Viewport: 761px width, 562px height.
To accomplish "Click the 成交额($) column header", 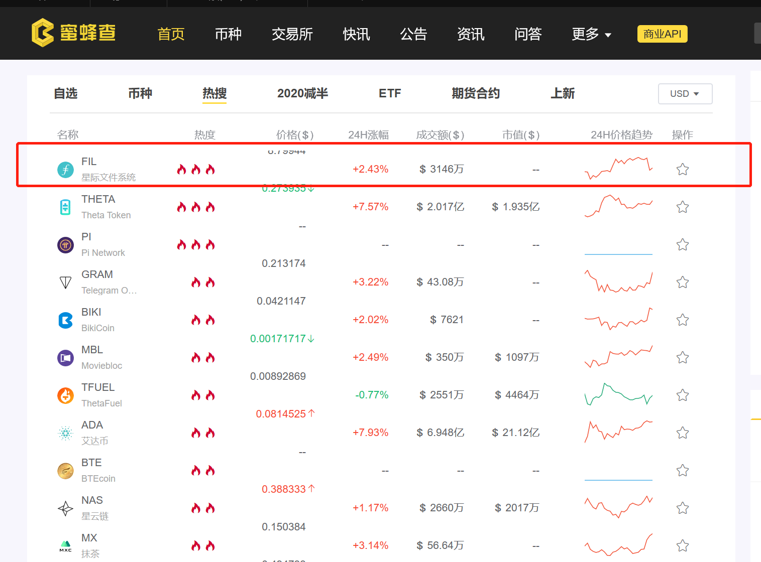I will pyautogui.click(x=440, y=134).
